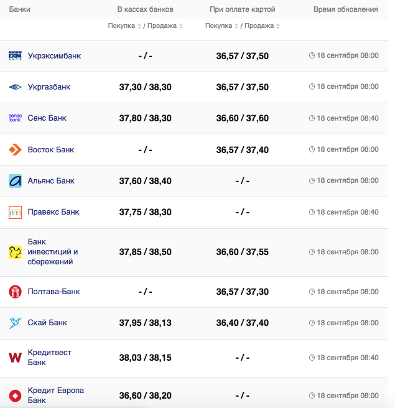Click the Правекс Банк logo icon
This screenshot has height=408, width=395.
point(15,212)
